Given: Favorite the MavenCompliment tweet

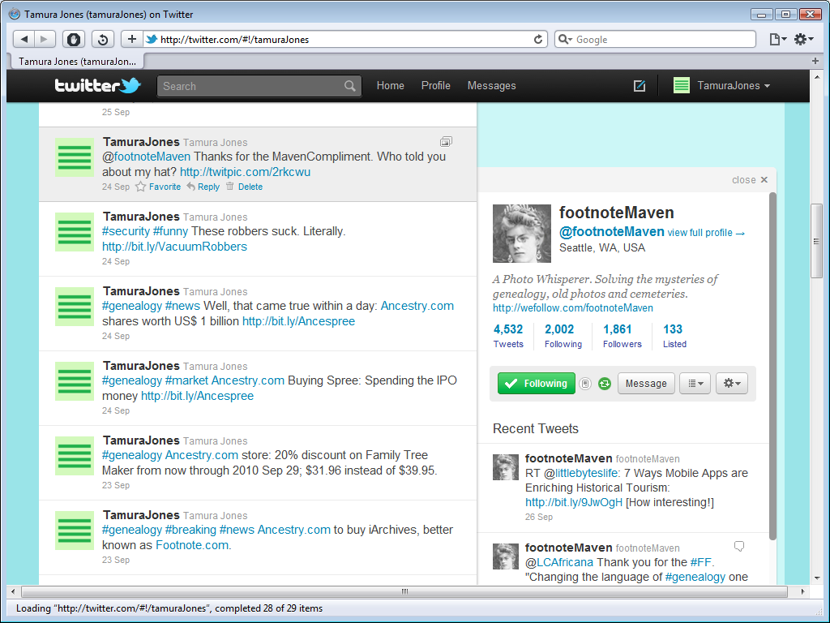Looking at the screenshot, I should pyautogui.click(x=158, y=187).
